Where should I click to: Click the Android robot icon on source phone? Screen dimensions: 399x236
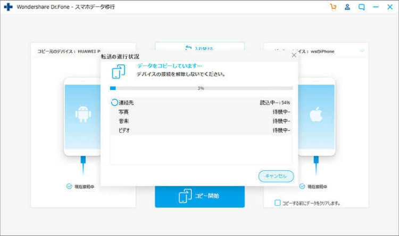pos(82,113)
